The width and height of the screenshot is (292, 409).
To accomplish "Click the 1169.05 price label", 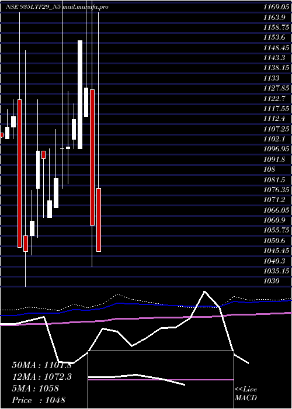I will point(276,7).
